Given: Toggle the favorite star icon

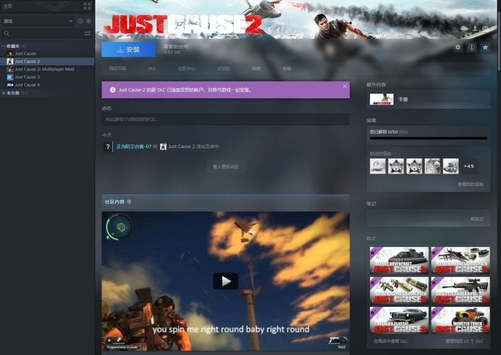Looking at the screenshot, I should click(485, 48).
